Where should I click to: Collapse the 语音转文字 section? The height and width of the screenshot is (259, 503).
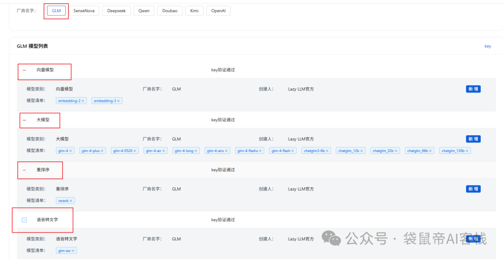24,220
